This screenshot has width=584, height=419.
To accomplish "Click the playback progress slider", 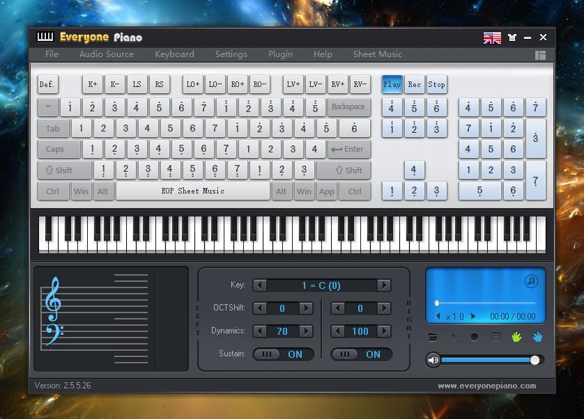I will [x=486, y=303].
